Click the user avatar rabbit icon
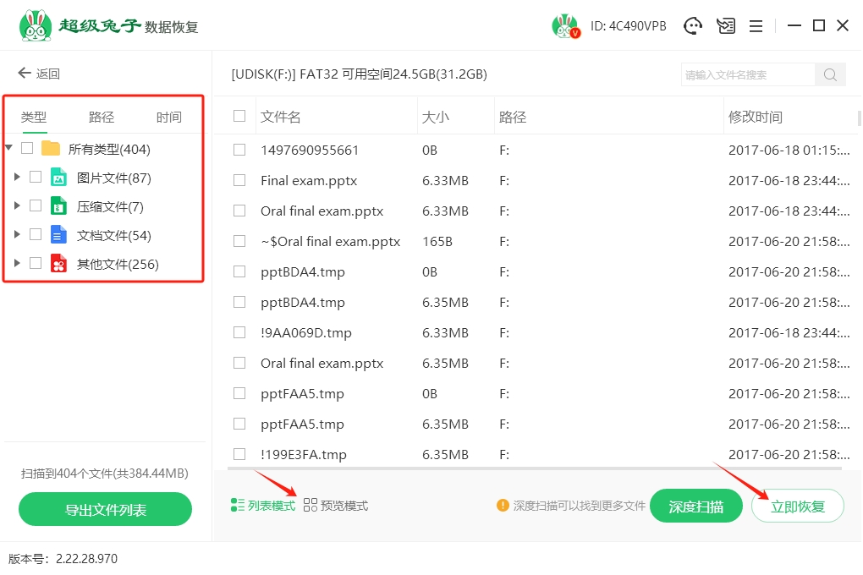Viewport: 863px width, 575px height. (565, 26)
